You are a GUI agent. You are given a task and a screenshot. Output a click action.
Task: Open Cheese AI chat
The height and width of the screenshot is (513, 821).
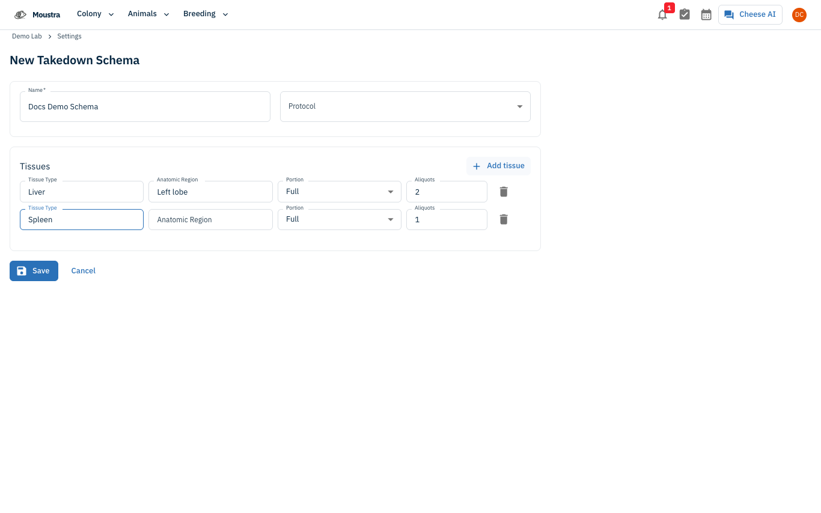[750, 14]
